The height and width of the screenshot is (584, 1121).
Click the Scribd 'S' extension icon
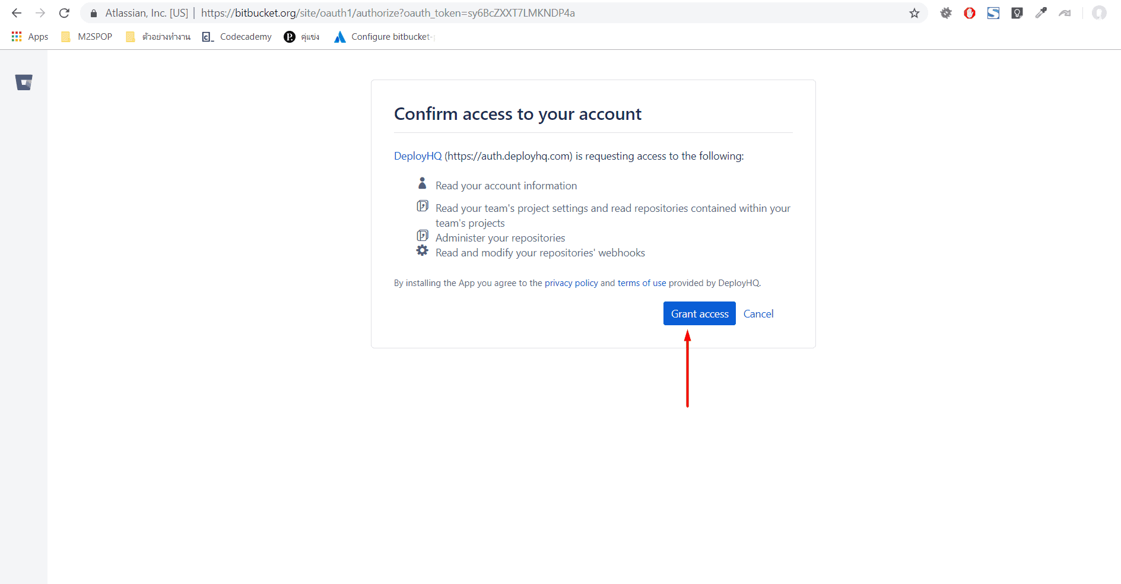point(993,12)
